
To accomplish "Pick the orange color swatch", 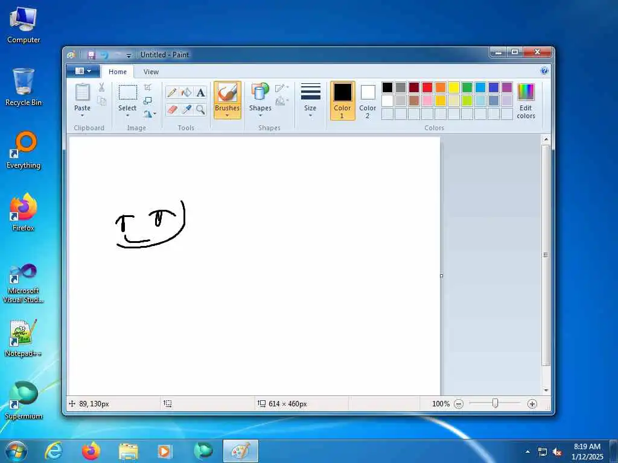I will (441, 87).
